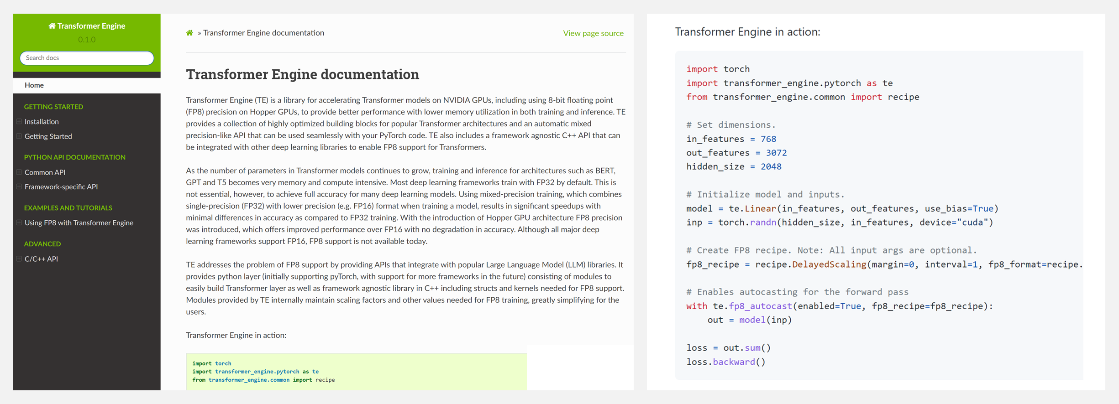
Task: Open the Getting Started page link
Action: point(48,136)
